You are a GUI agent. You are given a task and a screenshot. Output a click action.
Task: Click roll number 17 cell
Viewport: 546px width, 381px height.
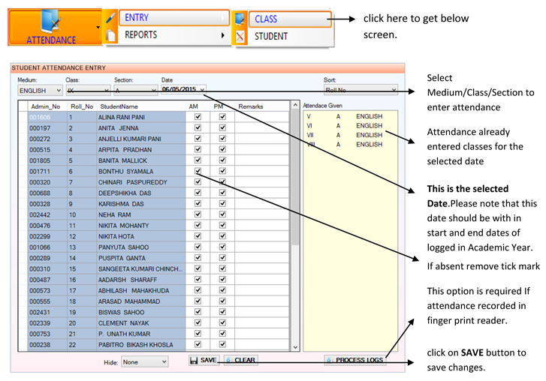82,290
